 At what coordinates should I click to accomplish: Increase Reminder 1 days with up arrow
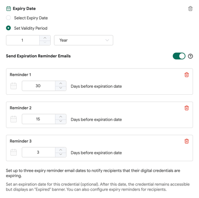(x=61, y=83)
